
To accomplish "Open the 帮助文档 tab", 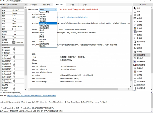I will click(x=59, y=5).
